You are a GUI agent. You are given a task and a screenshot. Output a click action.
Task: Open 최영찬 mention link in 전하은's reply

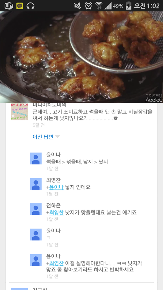56,212
